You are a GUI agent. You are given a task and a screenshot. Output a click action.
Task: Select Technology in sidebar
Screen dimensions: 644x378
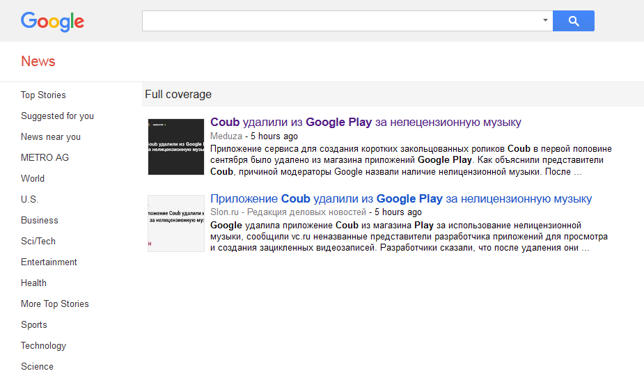point(43,346)
